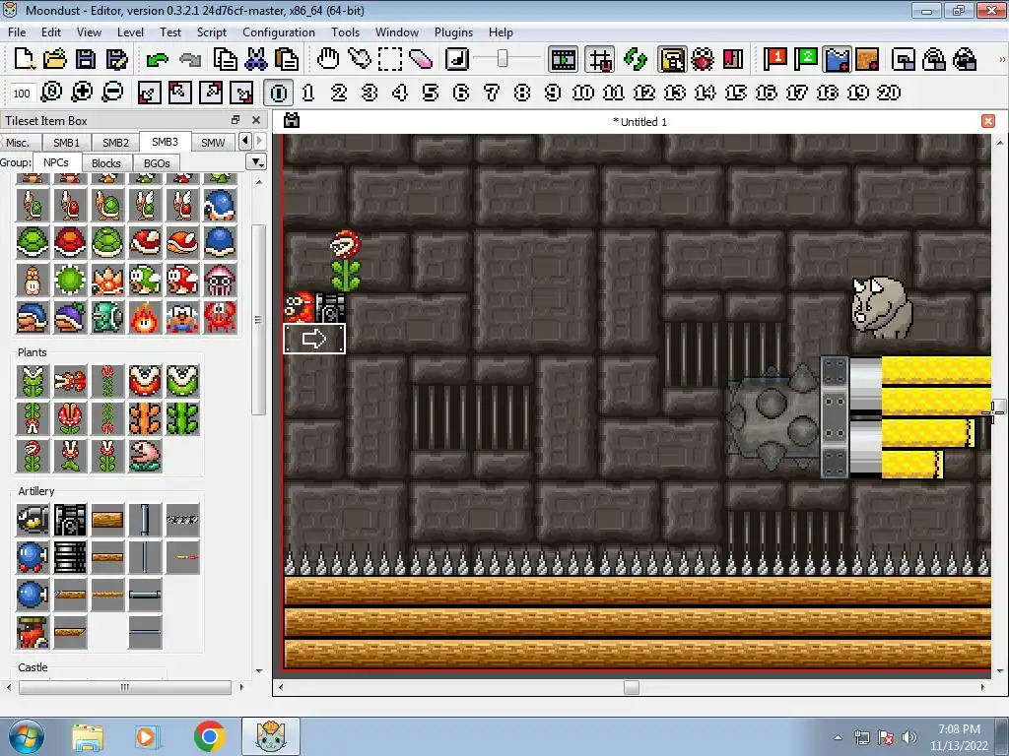Select the Hand scroll tool
Screen dimensions: 1009x756
(328, 59)
